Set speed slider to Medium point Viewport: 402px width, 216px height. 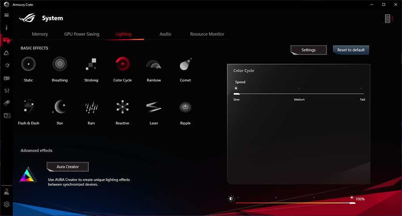[x=299, y=89]
